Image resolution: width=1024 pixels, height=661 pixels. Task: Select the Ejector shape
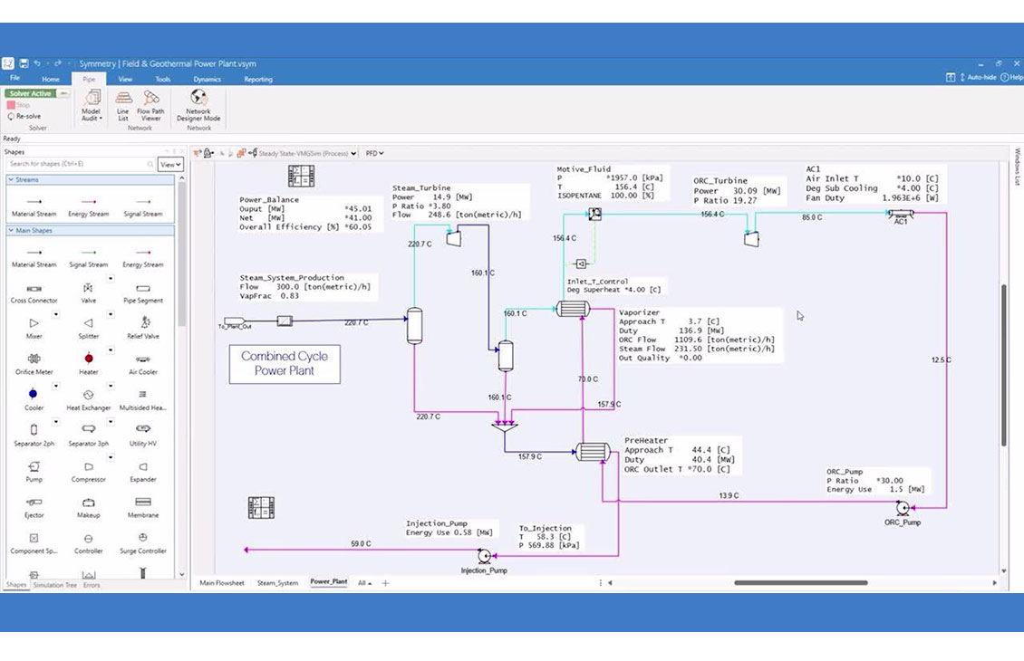[34, 506]
